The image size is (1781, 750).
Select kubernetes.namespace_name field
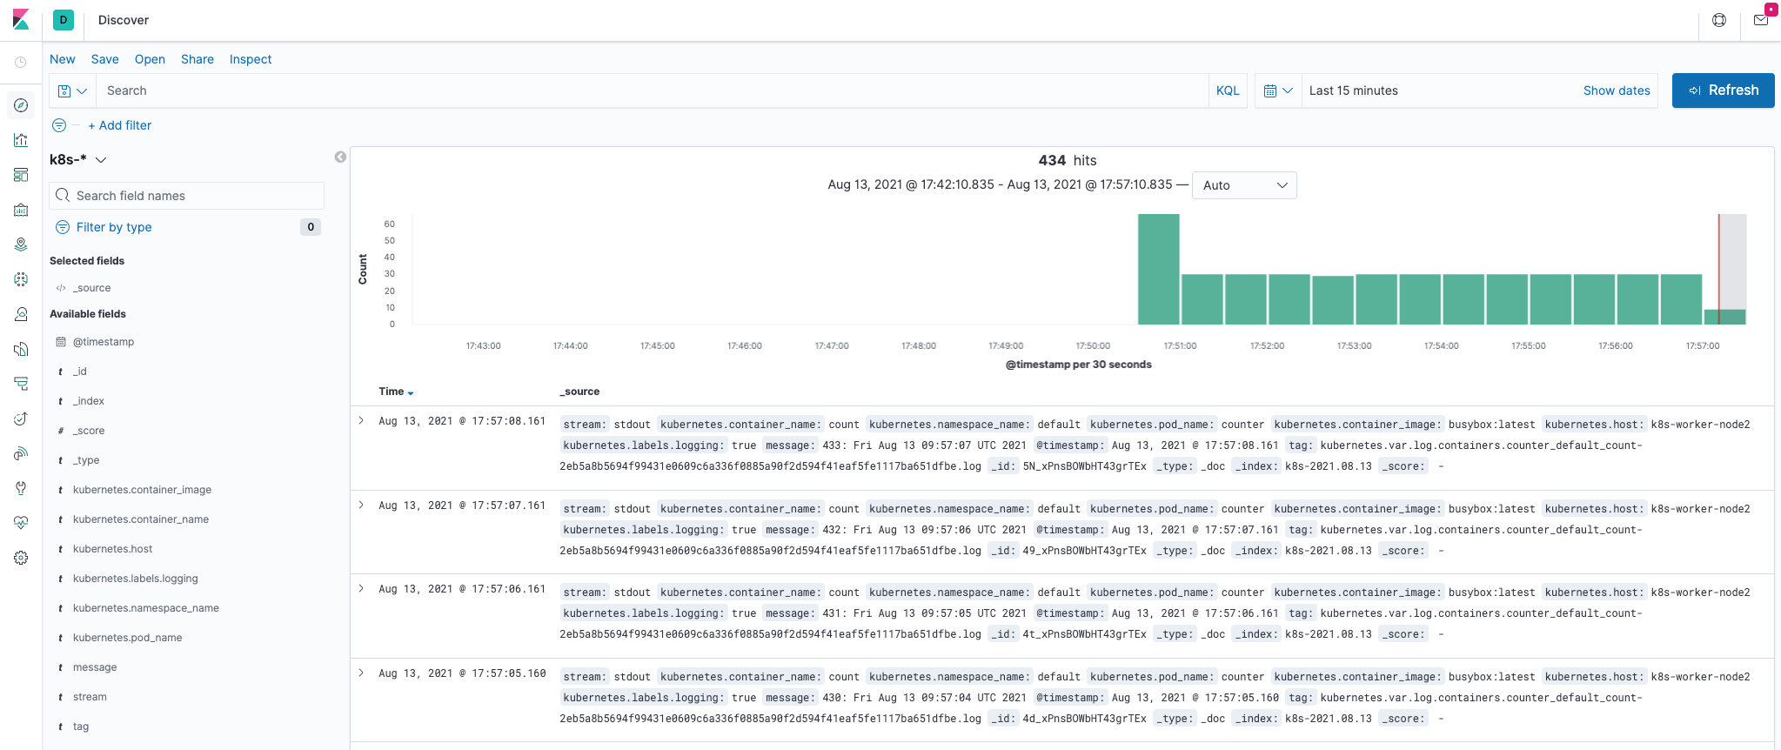click(146, 608)
